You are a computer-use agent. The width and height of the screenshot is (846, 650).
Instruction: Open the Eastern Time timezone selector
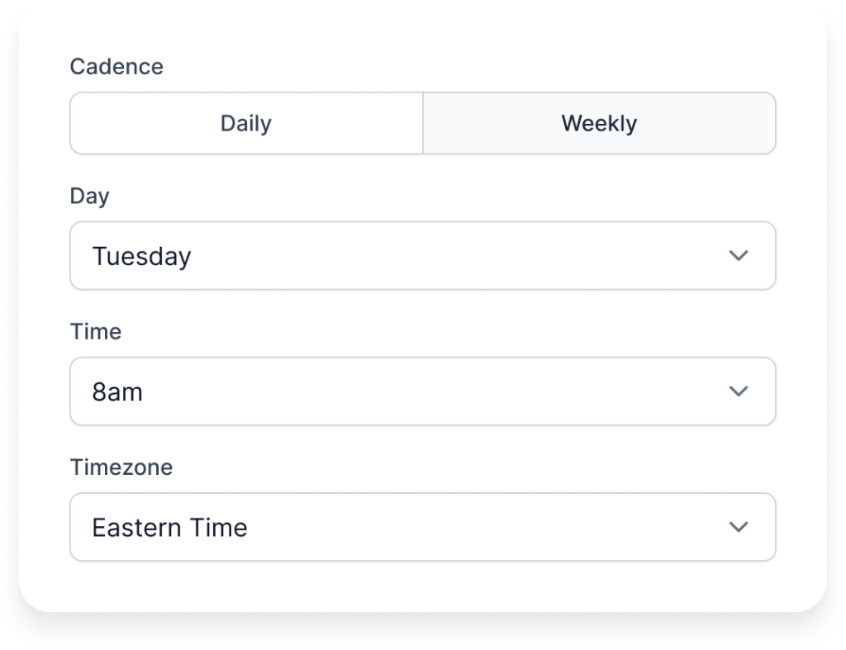tap(423, 527)
